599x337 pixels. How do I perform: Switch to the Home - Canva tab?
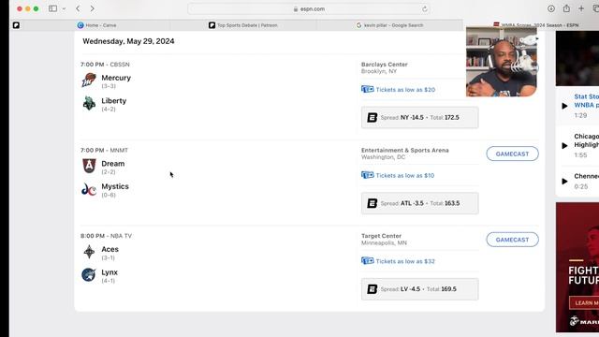[x=96, y=25]
